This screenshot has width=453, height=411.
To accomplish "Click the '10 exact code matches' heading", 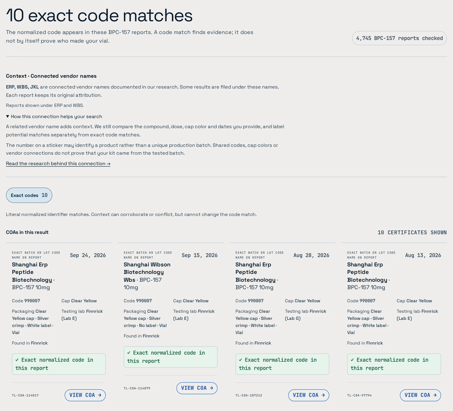I will [x=99, y=15].
